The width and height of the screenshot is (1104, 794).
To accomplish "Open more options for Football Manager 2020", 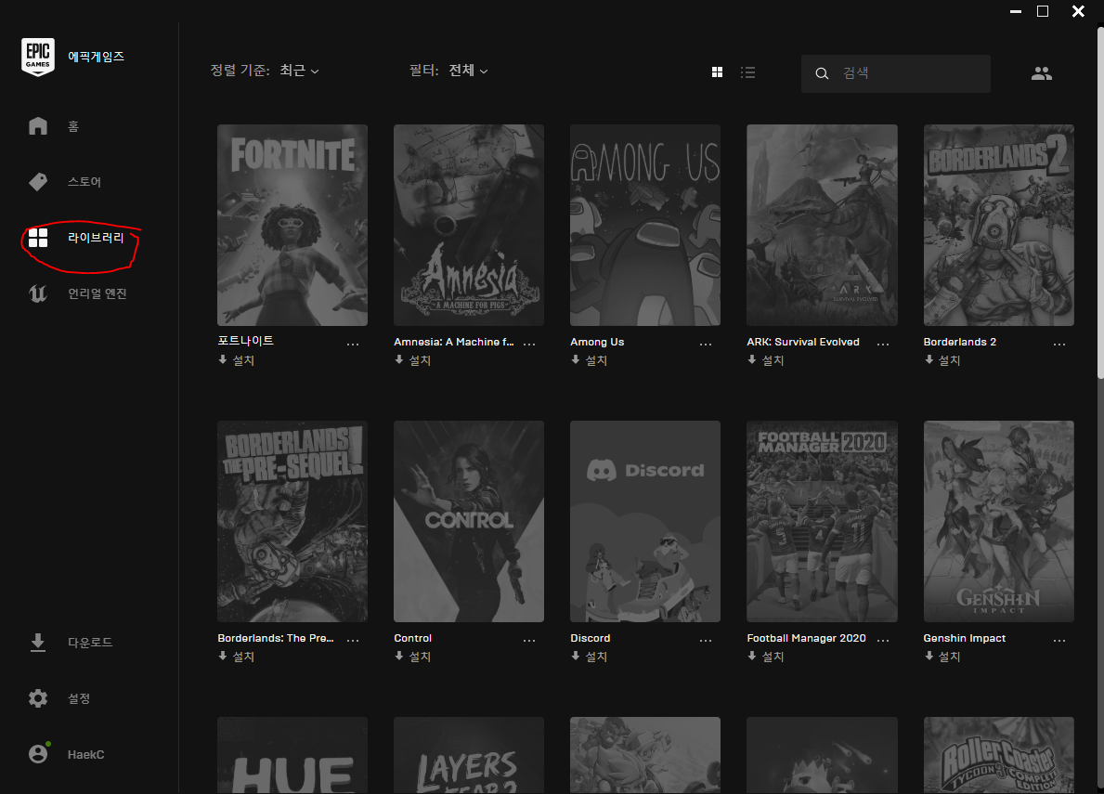I will click(883, 641).
